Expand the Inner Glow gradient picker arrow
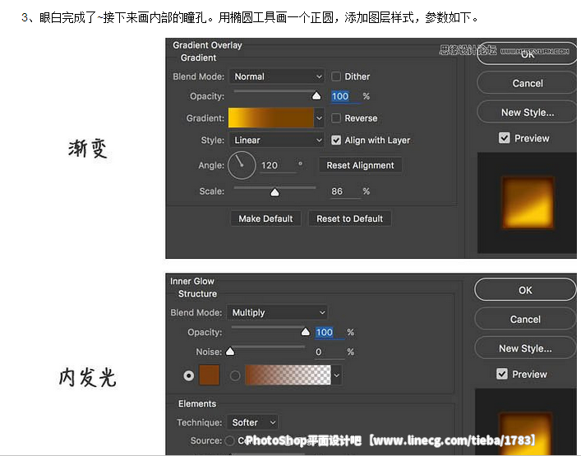This screenshot has width=581, height=456. pos(336,375)
